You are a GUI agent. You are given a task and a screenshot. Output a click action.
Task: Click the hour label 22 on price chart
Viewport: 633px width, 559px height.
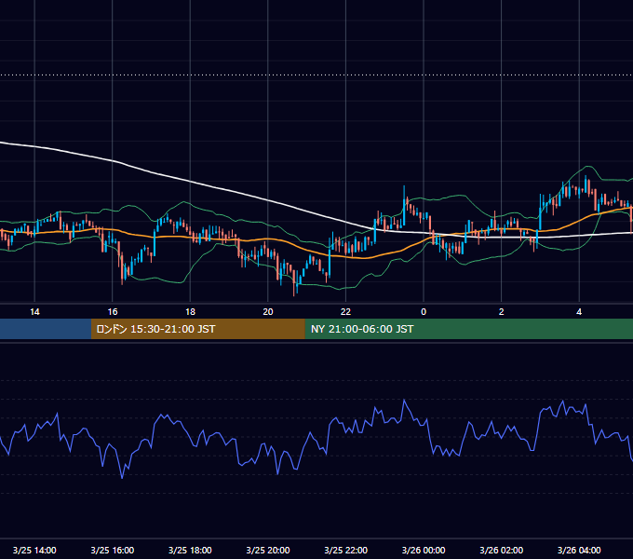pyautogui.click(x=346, y=312)
